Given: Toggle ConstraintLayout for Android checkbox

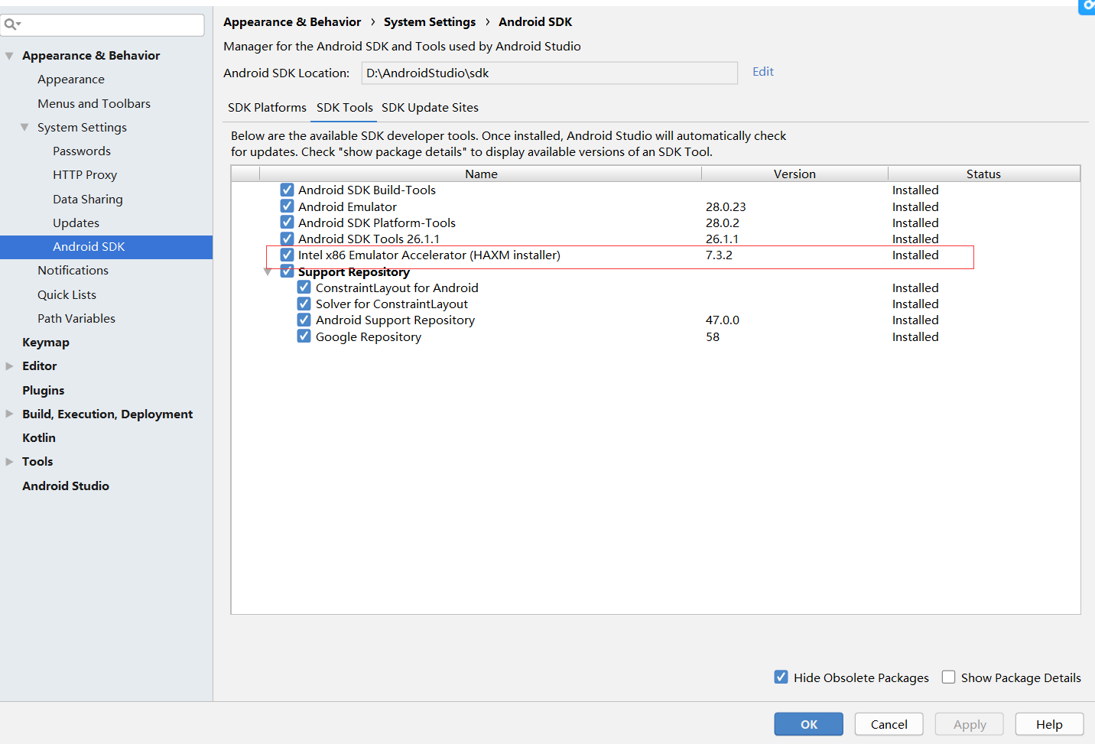Looking at the screenshot, I should 304,288.
